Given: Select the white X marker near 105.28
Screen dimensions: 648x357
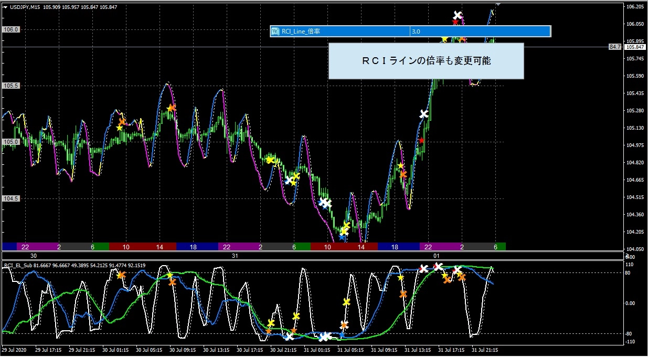Looking at the screenshot, I should point(424,114).
